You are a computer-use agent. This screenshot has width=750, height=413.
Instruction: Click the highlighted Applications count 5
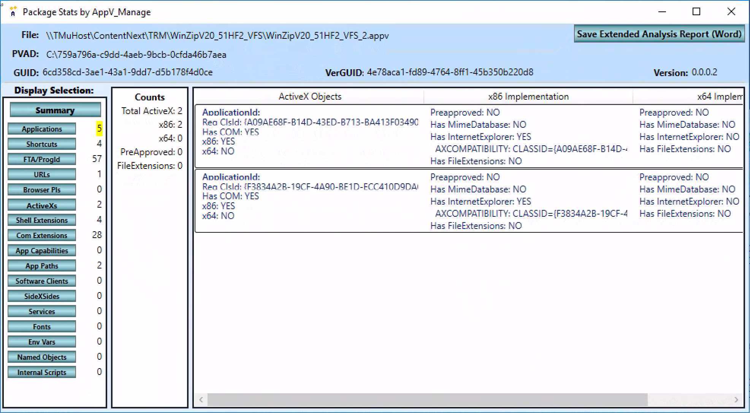(99, 129)
